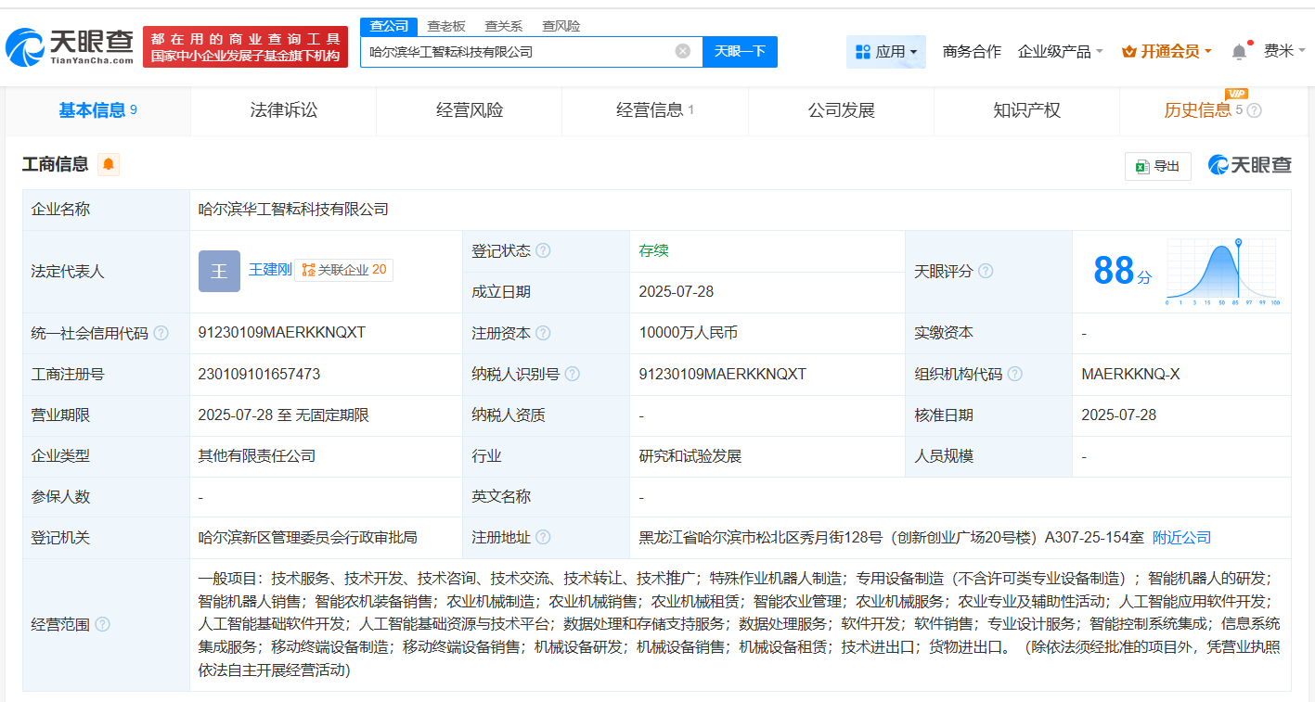Click the 天眼一下 search button

tap(740, 51)
